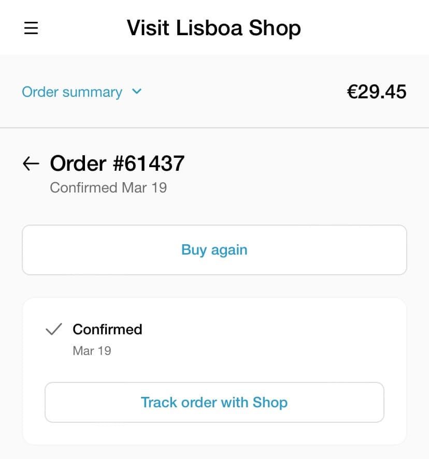The image size is (429, 459).
Task: Click the word Visit in the title
Action: coord(149,28)
